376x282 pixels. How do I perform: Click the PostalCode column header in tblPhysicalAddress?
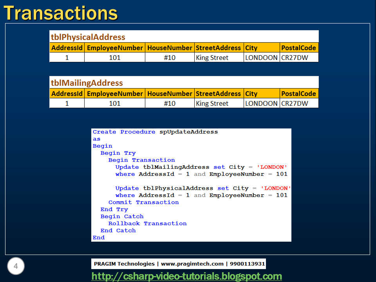click(x=298, y=48)
